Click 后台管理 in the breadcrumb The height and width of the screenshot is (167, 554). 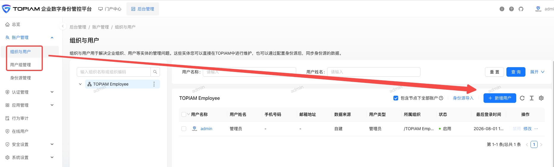(x=78, y=27)
